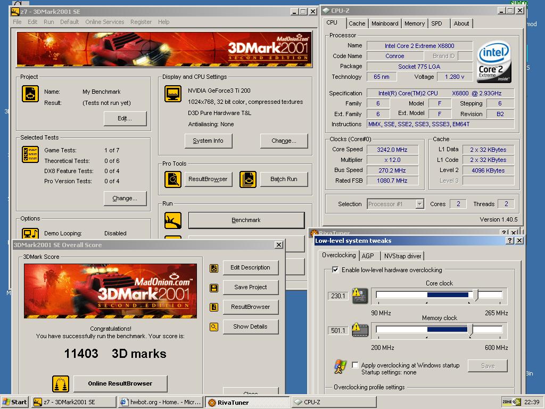Open the Help menu in 3DMark2001
This screenshot has width=545, height=409.
(x=163, y=22)
